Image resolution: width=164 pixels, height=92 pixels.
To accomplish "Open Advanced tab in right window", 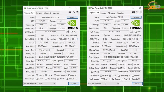I will point(111,13).
